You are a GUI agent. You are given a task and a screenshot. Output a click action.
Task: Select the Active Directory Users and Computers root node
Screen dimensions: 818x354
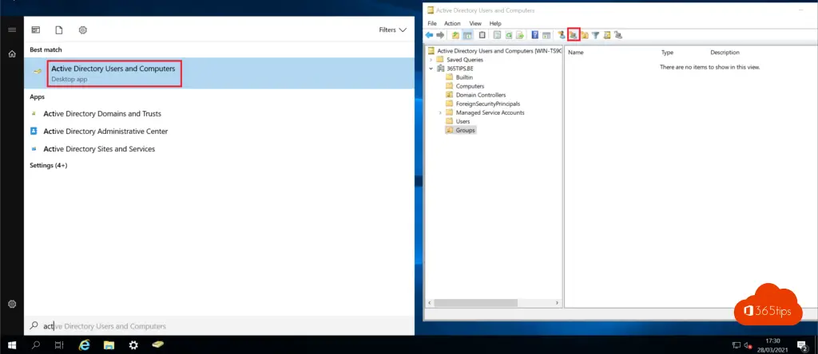[499, 51]
